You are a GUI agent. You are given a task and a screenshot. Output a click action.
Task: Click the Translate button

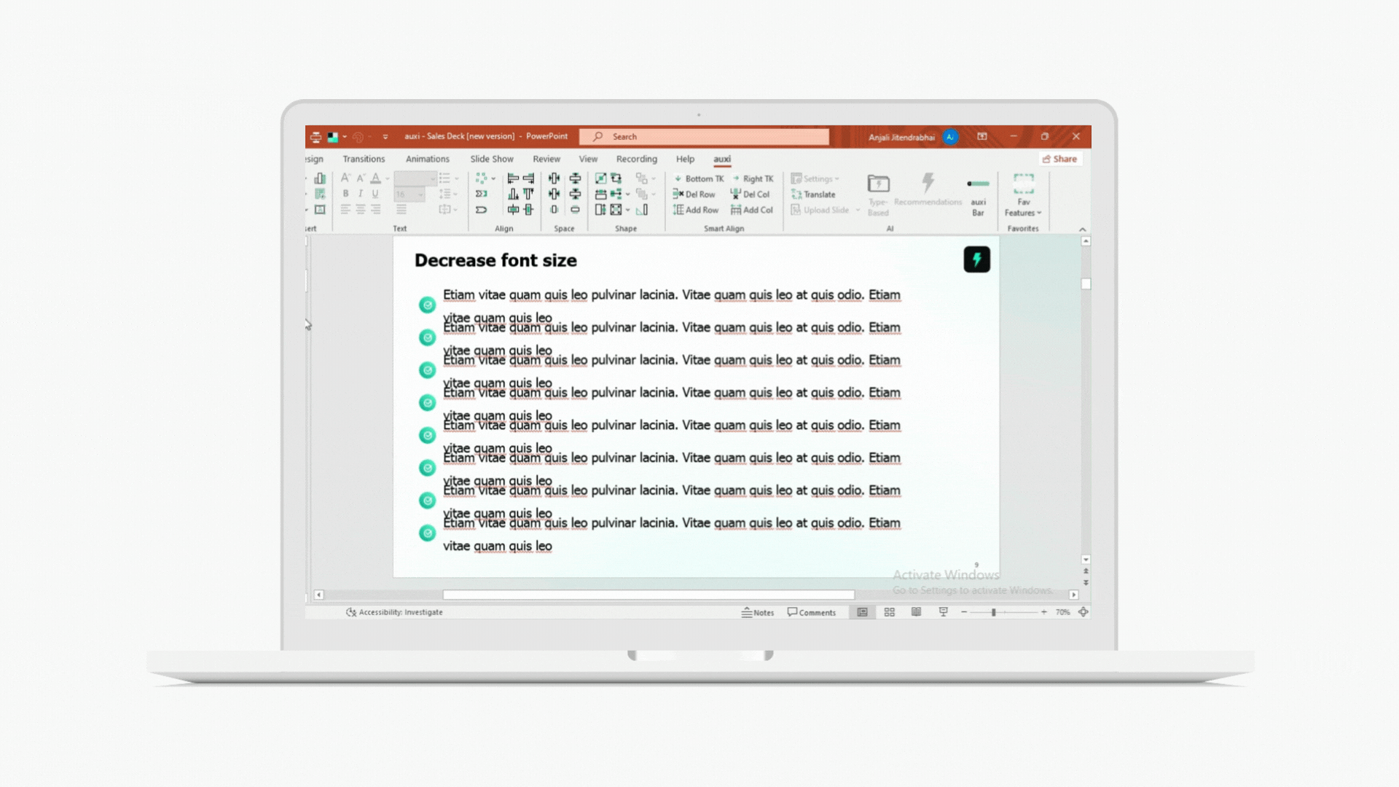[813, 195]
